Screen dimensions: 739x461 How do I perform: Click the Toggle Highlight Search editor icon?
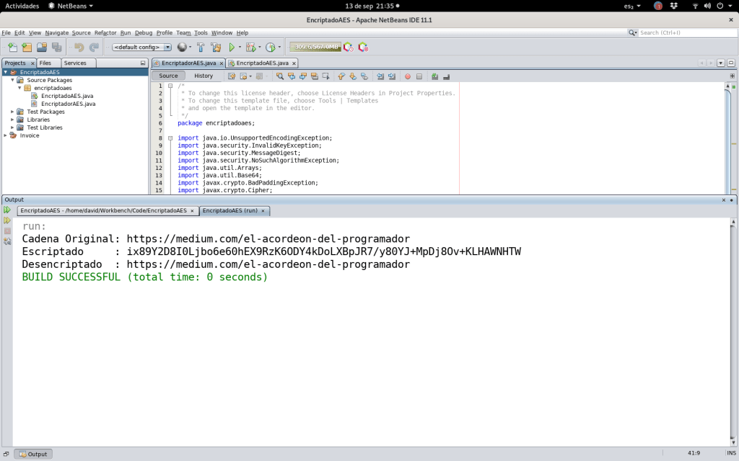tap(280, 76)
